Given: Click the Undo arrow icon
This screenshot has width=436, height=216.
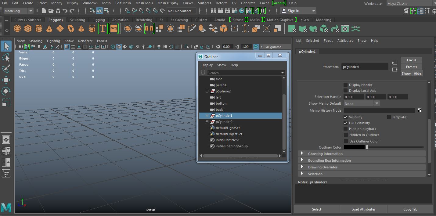Looking at the screenshot, I should click(x=65, y=11).
